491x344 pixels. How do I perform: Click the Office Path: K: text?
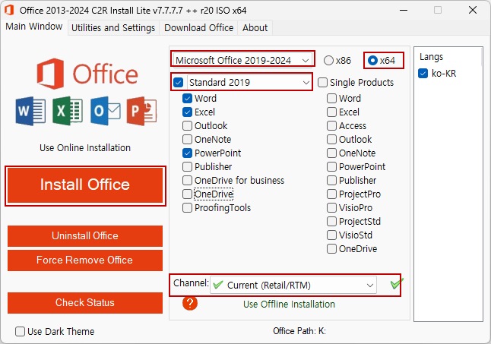pos(299,331)
